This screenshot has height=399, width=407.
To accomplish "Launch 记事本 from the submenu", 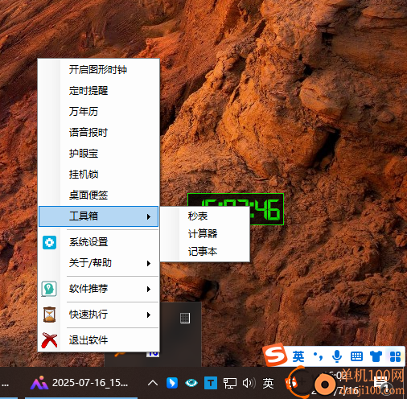I will (205, 252).
